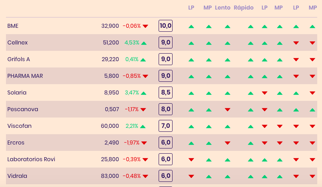Click the red down arrow next to Vidrala's -0,48%
Viewport: 322px width, 187px height.
click(145, 176)
